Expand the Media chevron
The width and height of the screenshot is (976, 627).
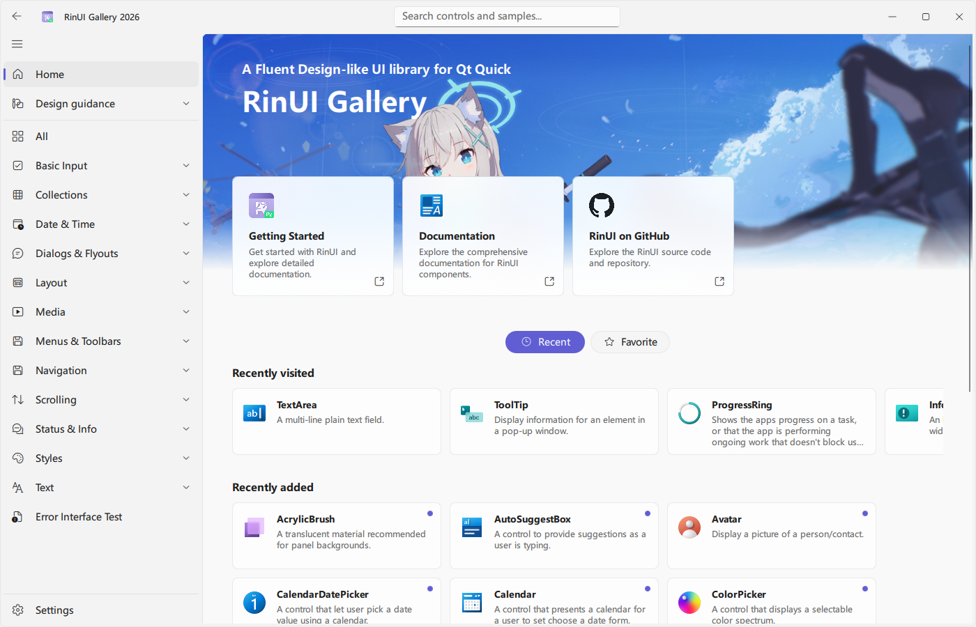tap(186, 312)
